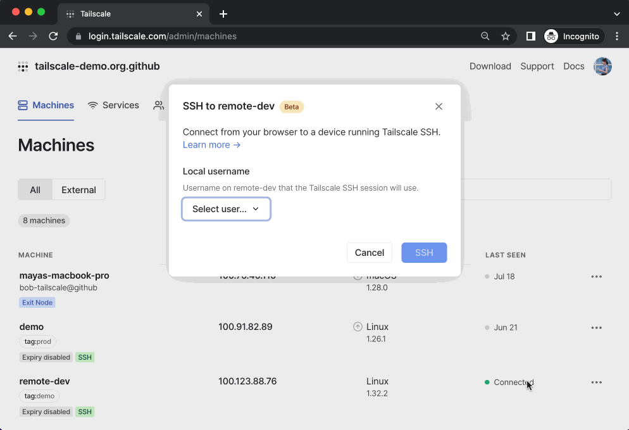Click the Beta badge in dialog title
Viewport: 629px width, 430px height.
click(x=292, y=107)
